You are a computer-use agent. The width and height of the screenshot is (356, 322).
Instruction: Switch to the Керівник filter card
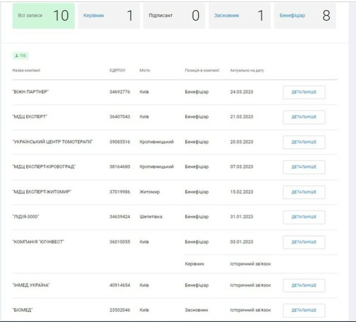coord(109,16)
